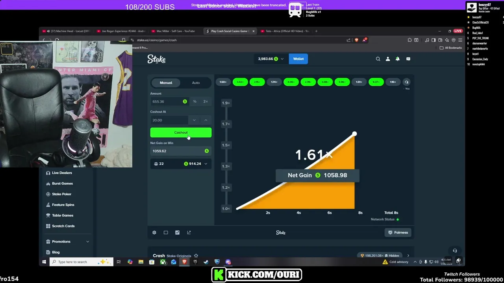Close the Play Crash Social Casino tab
Image resolution: width=504 pixels, height=283 pixels.
click(x=254, y=31)
